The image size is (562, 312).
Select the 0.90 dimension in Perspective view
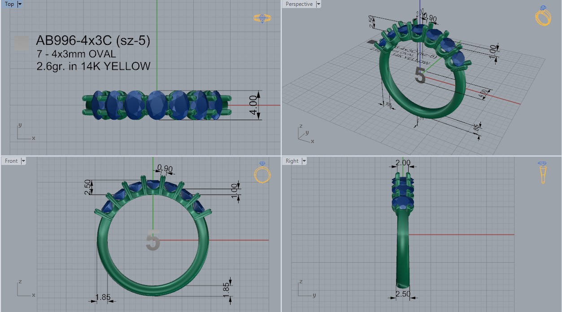coord(430,18)
